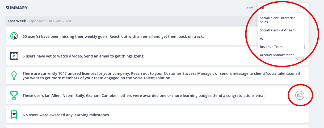Click the video film strip icon

(14, 56)
